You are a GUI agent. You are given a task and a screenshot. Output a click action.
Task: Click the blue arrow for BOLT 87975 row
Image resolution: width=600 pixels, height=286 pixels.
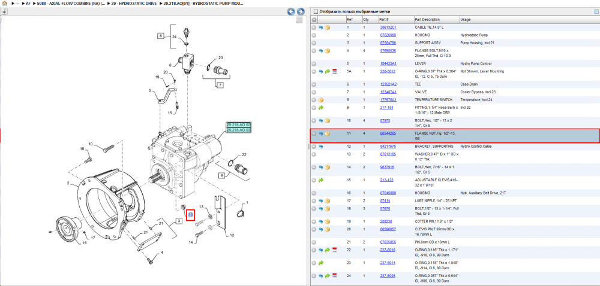coord(320,121)
